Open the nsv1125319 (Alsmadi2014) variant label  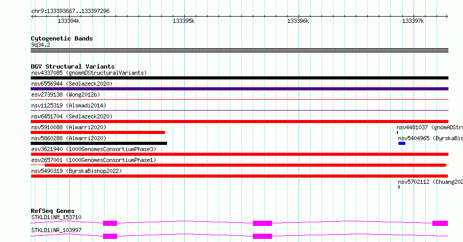pyautogui.click(x=69, y=105)
